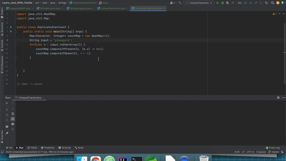Open the first editor tab on the left

(20, 8)
